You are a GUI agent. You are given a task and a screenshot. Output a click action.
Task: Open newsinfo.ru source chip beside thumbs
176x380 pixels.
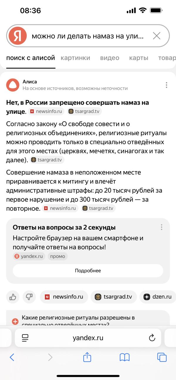[64, 297]
